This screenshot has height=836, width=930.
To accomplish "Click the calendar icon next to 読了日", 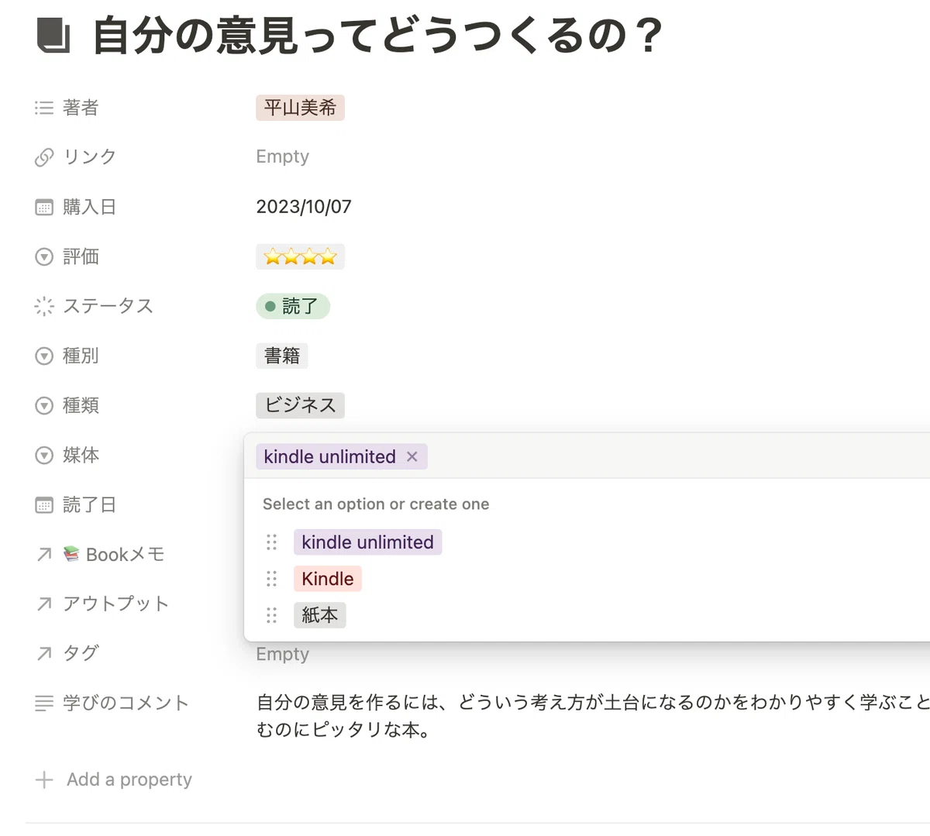I will [44, 504].
